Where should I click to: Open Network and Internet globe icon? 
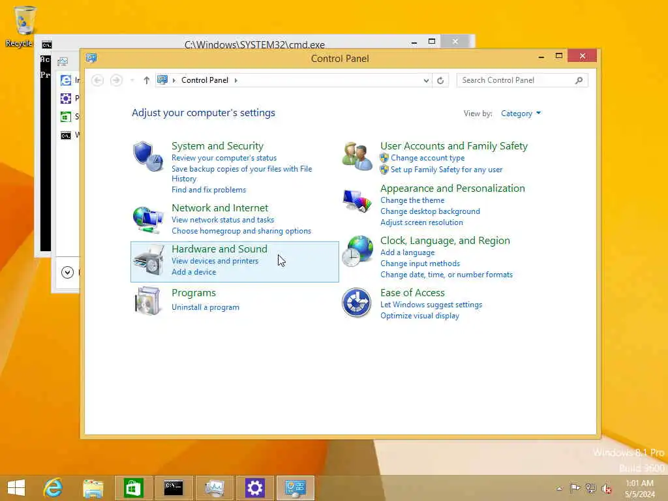tap(147, 220)
